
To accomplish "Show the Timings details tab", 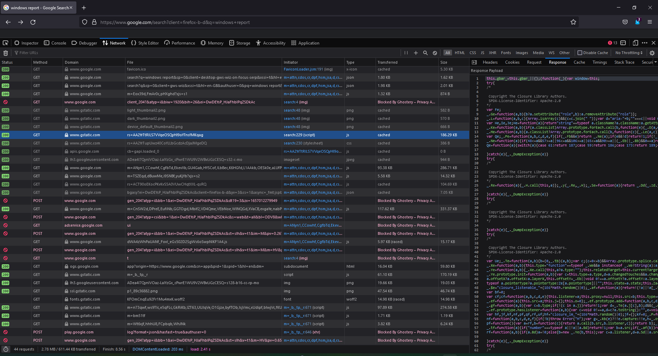I will coord(599,62).
